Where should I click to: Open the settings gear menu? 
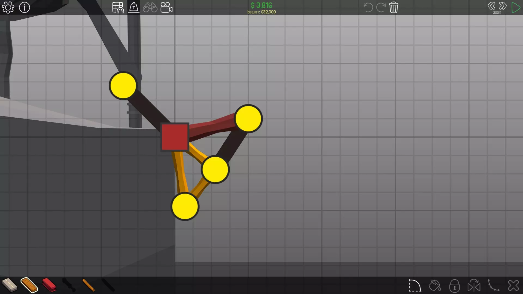click(8, 7)
